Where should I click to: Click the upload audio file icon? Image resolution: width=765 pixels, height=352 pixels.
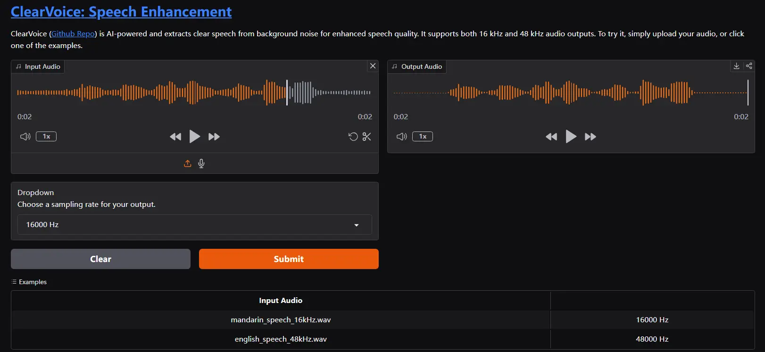187,164
